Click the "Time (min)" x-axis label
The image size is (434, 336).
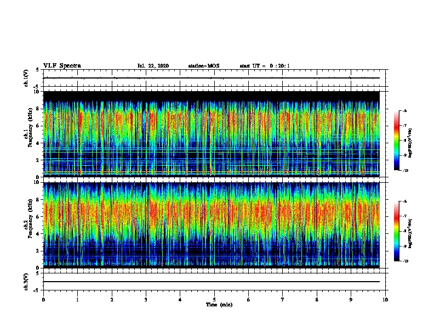click(219, 305)
